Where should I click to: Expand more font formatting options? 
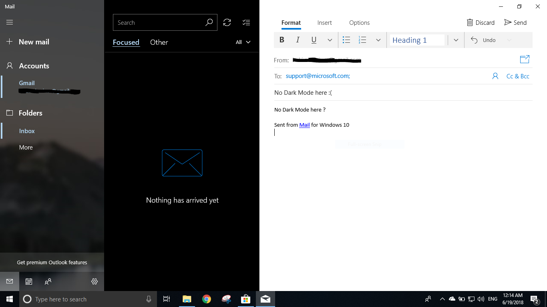330,40
